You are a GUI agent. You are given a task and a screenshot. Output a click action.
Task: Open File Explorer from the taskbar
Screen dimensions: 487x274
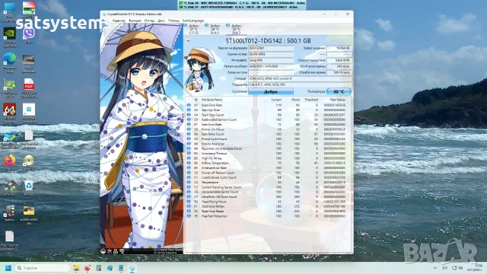[76, 268]
